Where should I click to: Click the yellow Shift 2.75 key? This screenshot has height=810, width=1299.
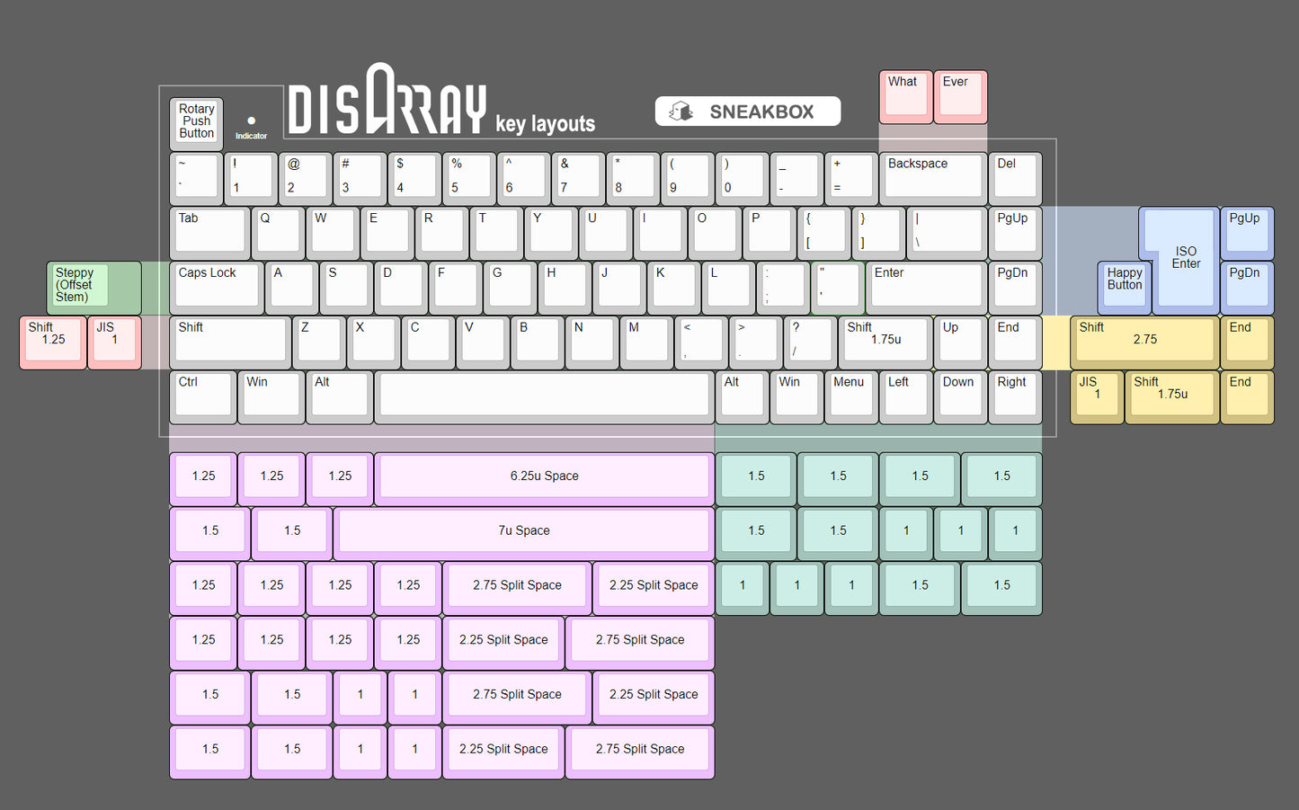pyautogui.click(x=1143, y=340)
